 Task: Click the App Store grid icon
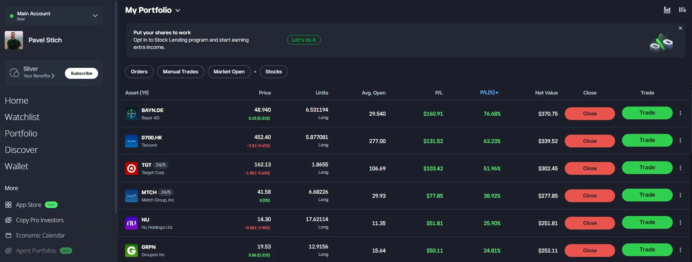coord(8,205)
